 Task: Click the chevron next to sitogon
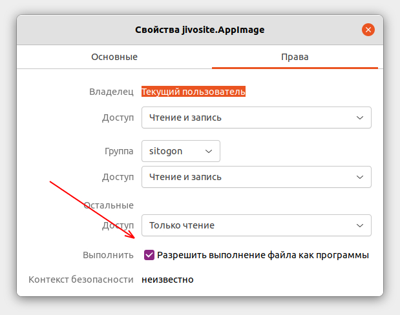pyautogui.click(x=209, y=152)
